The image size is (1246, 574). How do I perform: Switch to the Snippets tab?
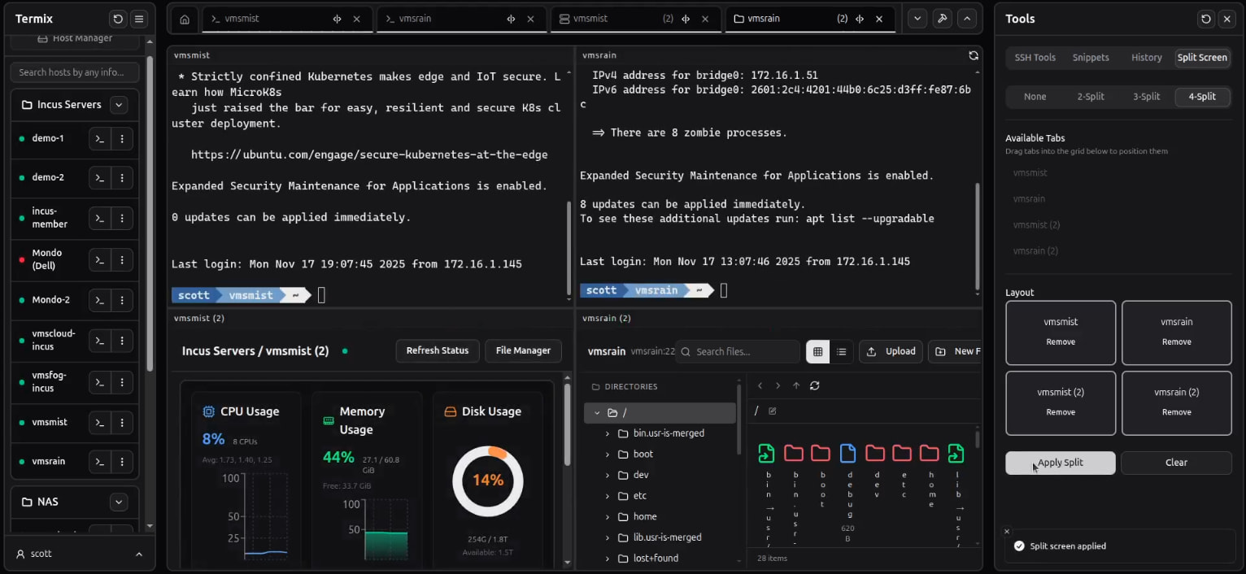pos(1090,58)
